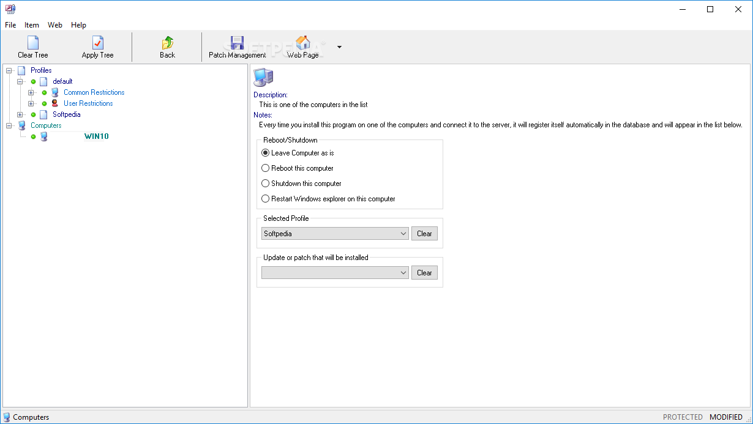Screen dimensions: 753x424
Task: Open the Web Page toolbar icon
Action: [x=303, y=43]
